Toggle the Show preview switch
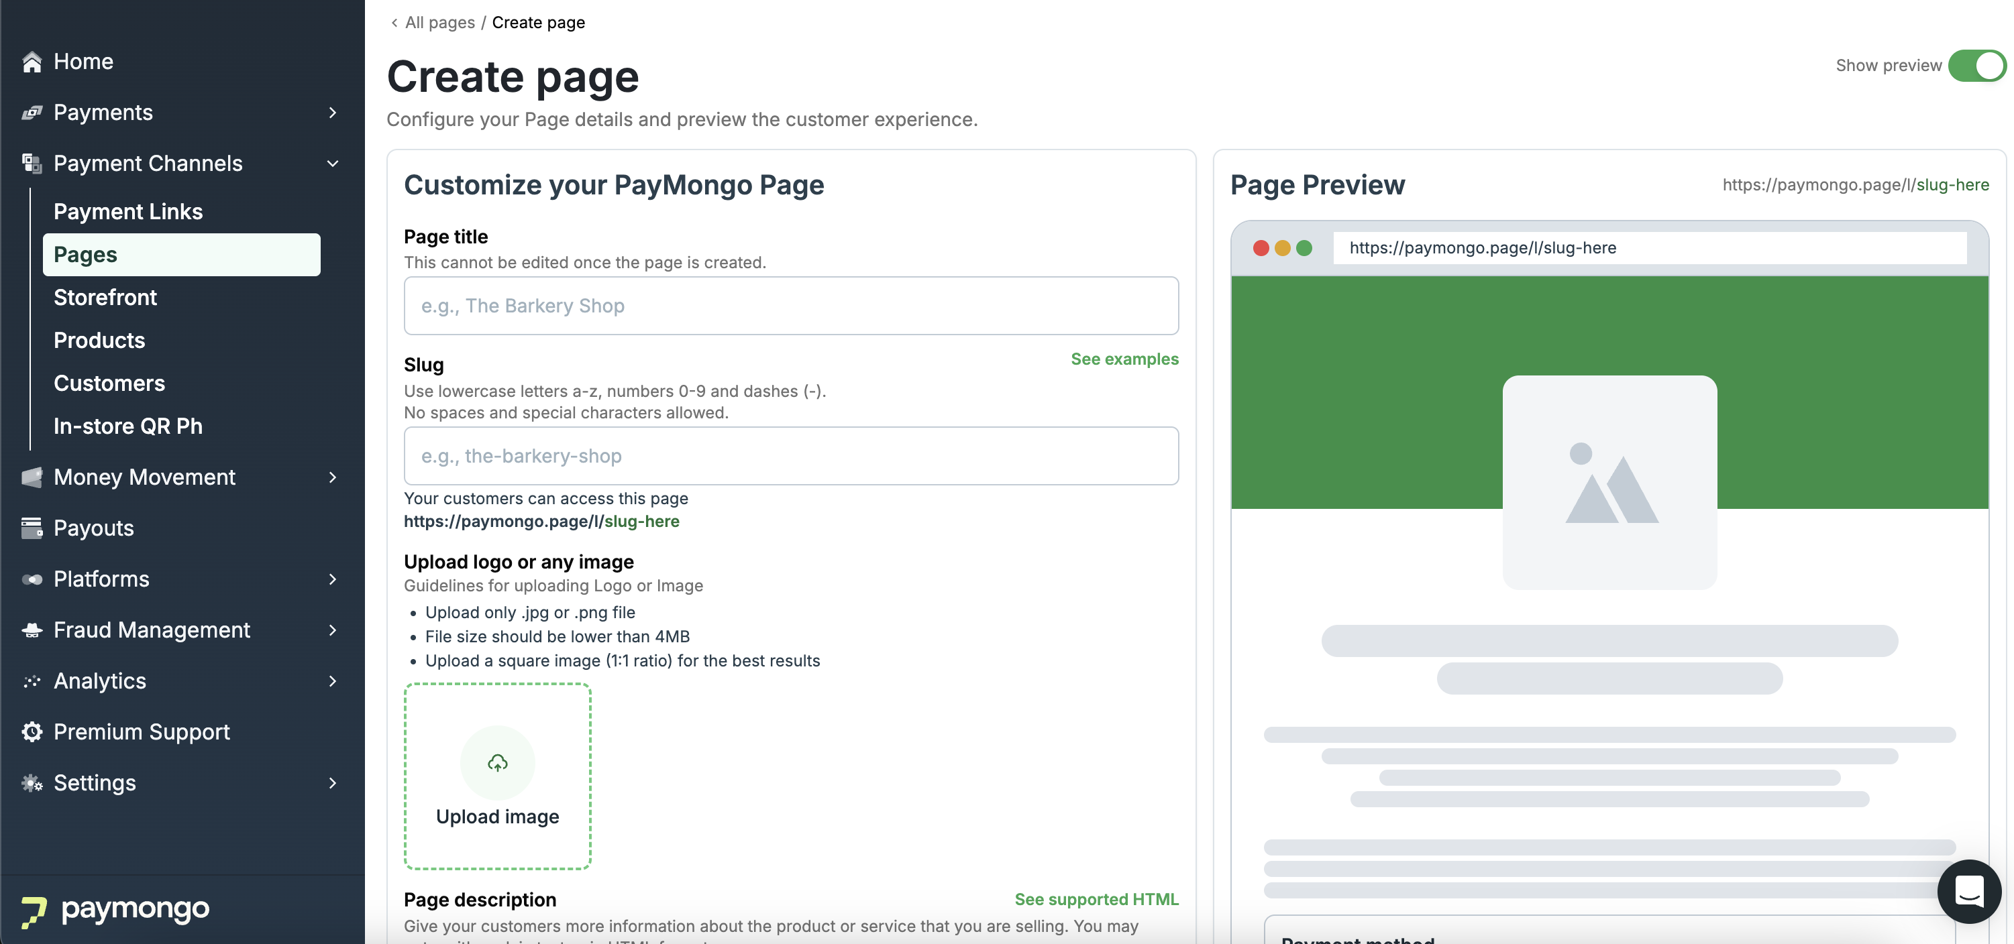Image resolution: width=2014 pixels, height=944 pixels. point(1976,66)
